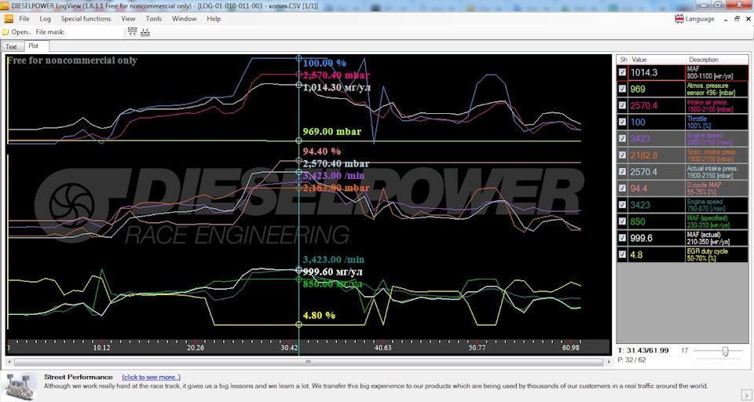754x402 pixels.
Task: Follow the 'click to see more..' link
Action: coord(151,377)
